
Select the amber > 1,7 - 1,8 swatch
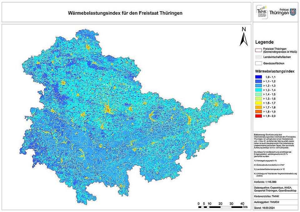[x=258, y=108]
